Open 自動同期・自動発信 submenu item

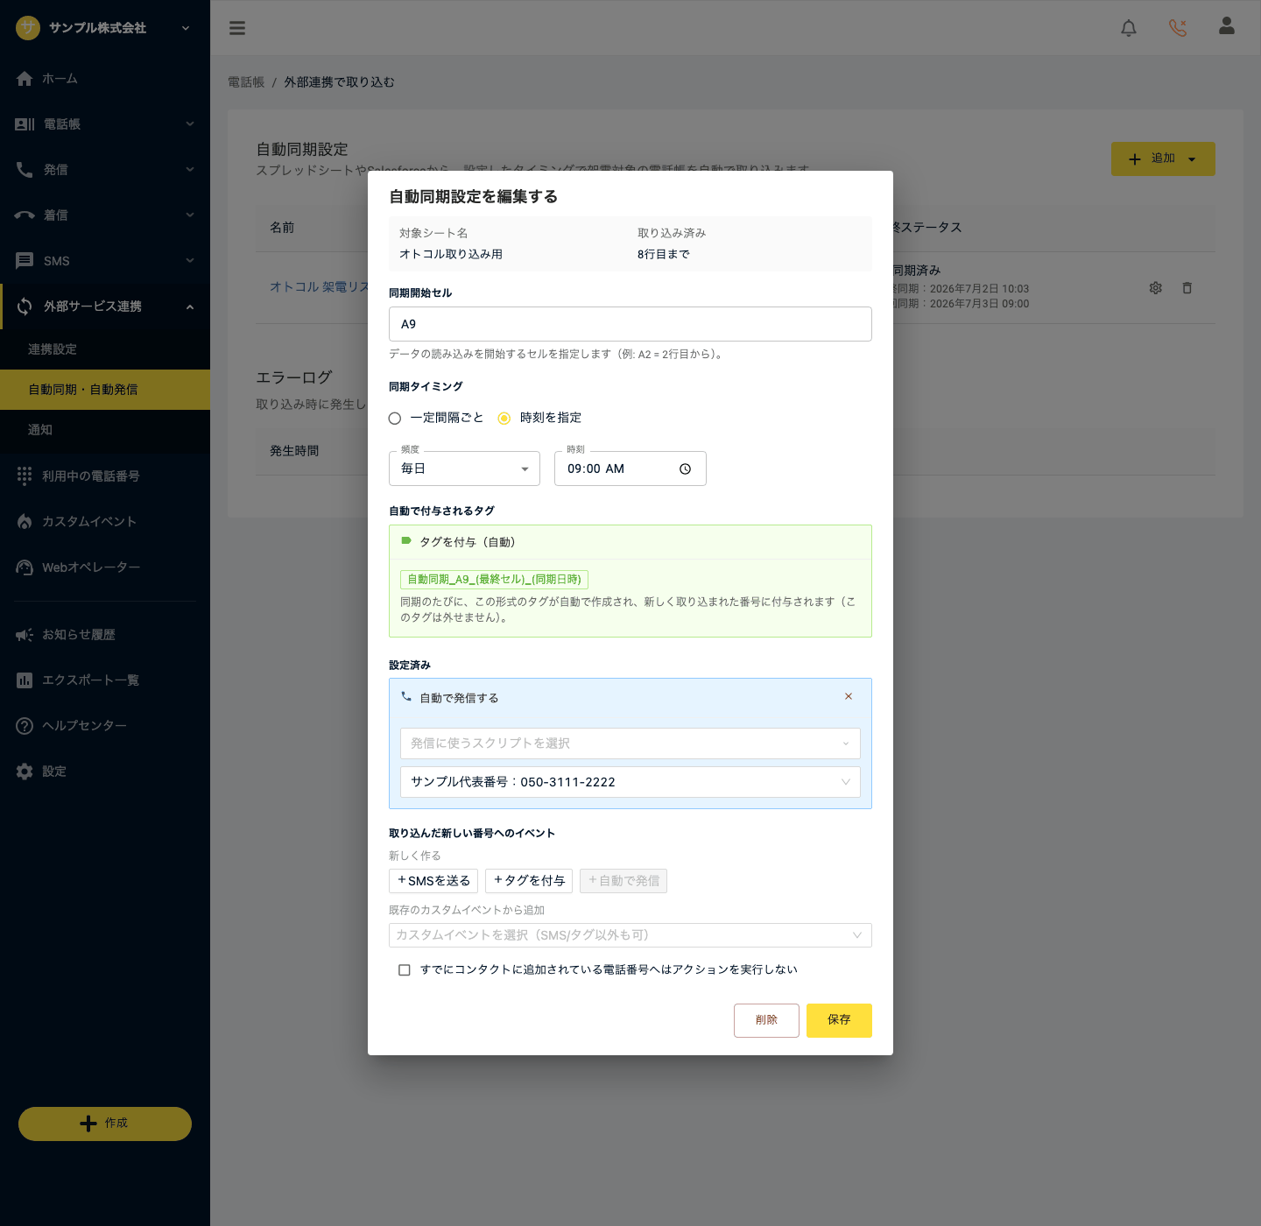tap(105, 390)
